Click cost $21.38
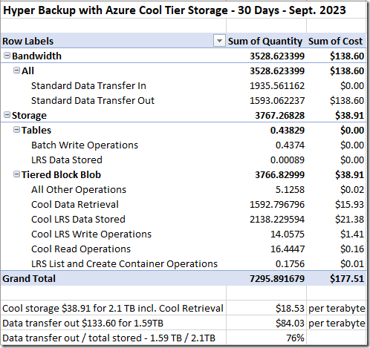370x348 pixels. [x=349, y=220]
